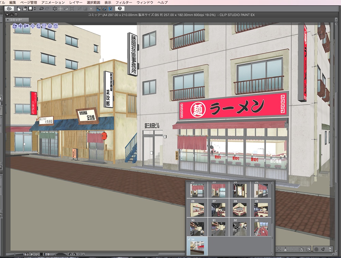Viewport: 341px width, 258px height.
Task: Select the camera pan icon in the 3D view
Action: pyautogui.click(x=21, y=26)
